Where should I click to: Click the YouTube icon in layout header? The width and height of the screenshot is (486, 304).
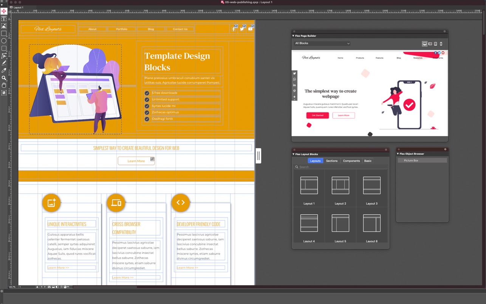coord(250,29)
